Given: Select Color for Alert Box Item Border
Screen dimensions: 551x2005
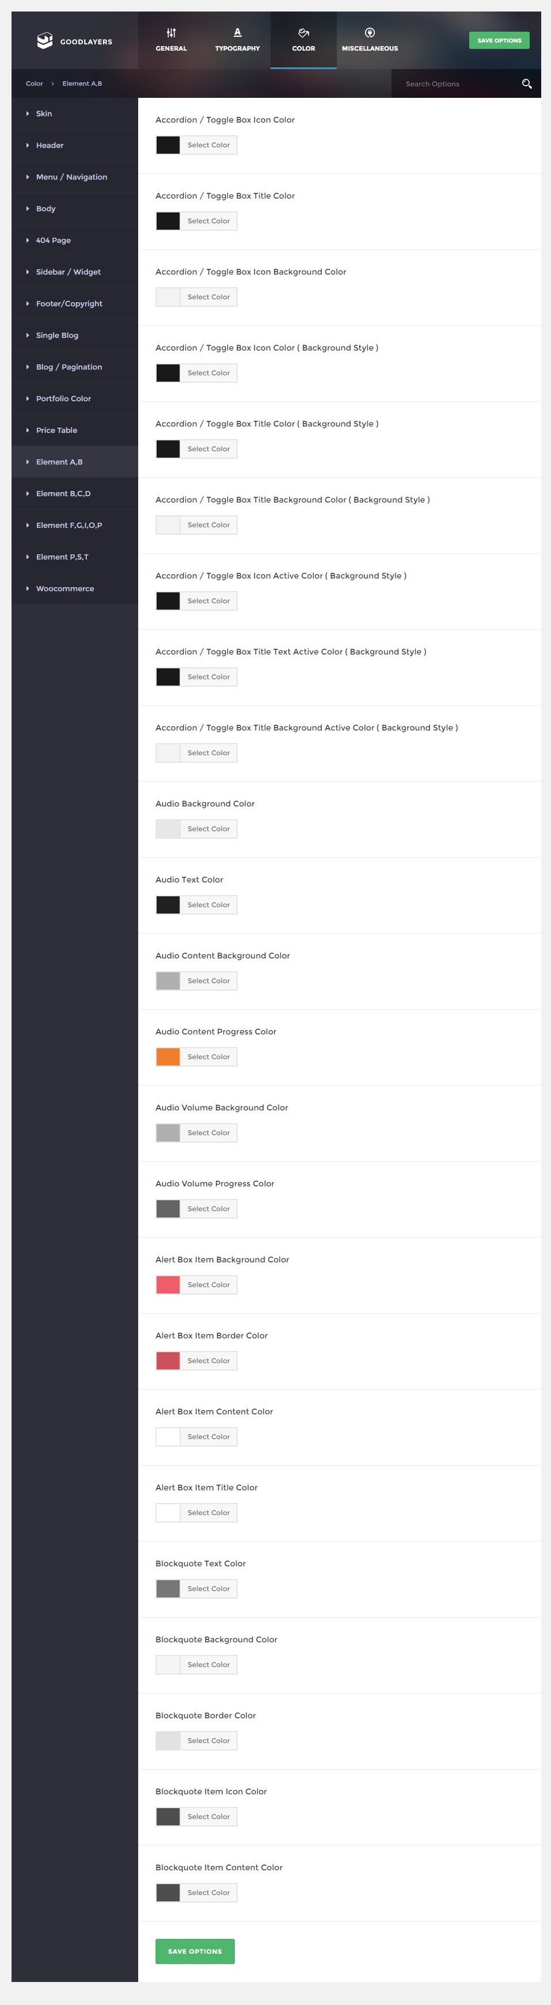Looking at the screenshot, I should click(x=208, y=1361).
